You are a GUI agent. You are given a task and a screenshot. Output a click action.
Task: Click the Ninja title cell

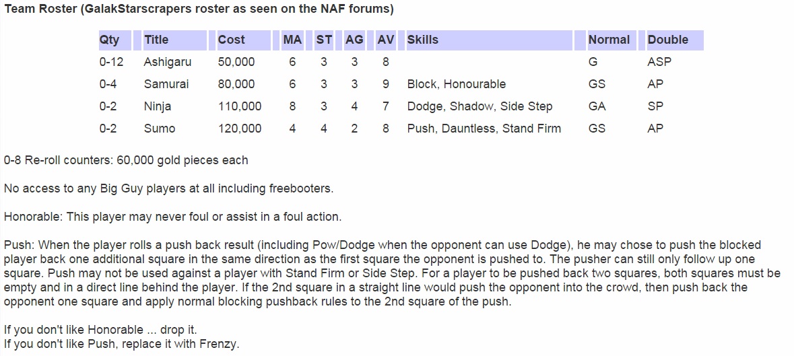(x=158, y=106)
